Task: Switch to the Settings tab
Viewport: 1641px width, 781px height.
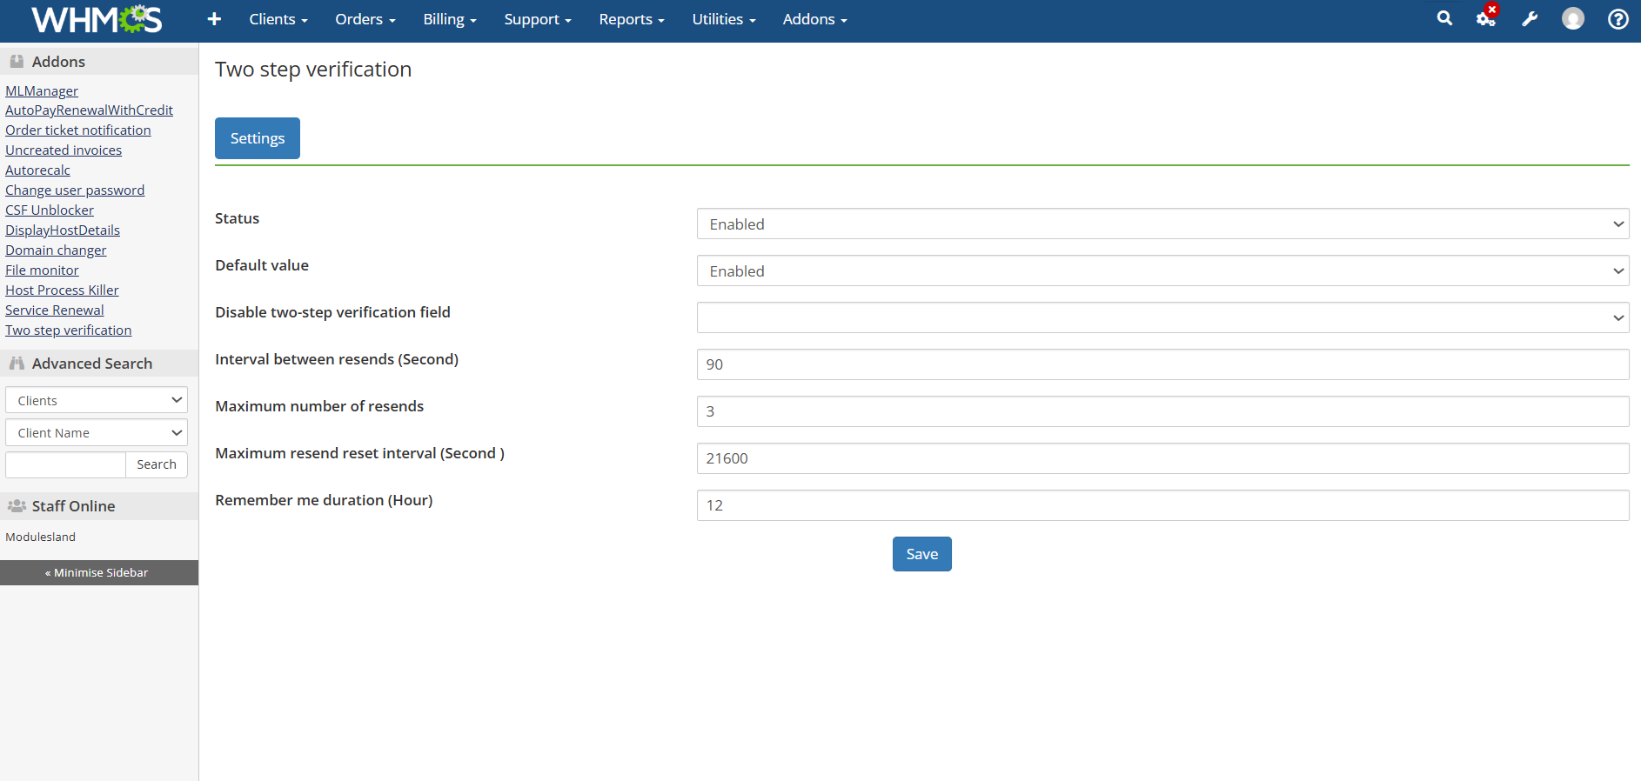Action: coord(258,138)
